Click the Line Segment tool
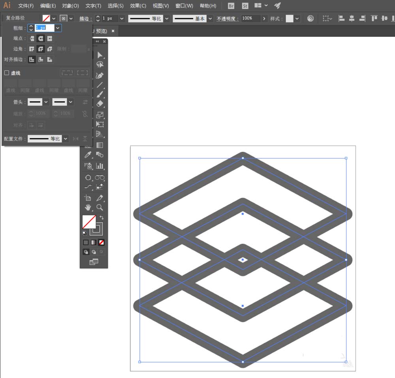This screenshot has width=395, height=378. click(100, 85)
